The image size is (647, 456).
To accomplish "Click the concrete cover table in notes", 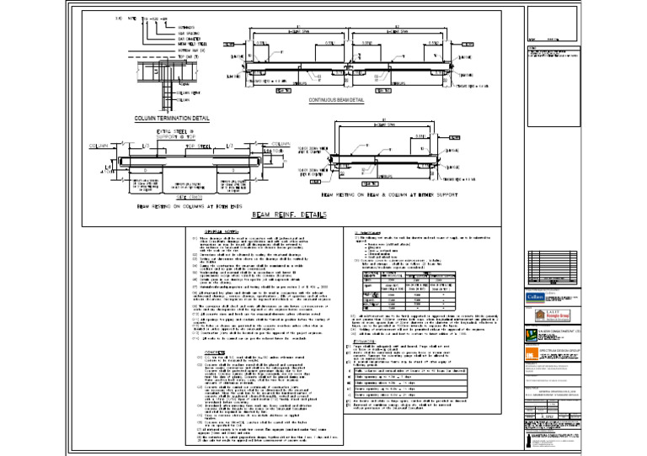I will click(409, 290).
